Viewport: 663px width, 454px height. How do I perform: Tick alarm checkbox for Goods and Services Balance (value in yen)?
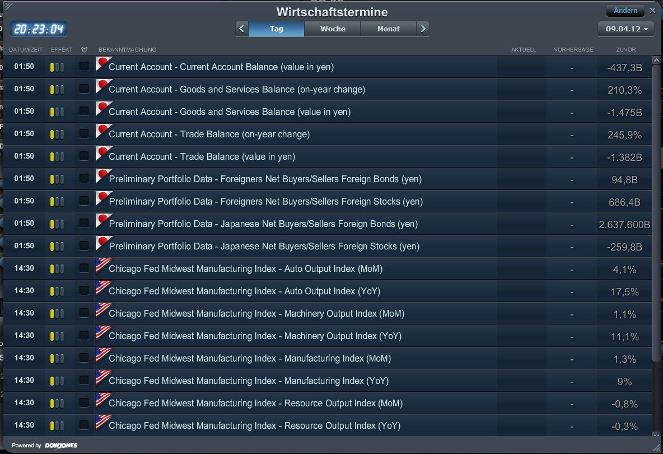[x=84, y=112]
